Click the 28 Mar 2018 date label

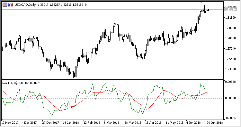point(133,123)
